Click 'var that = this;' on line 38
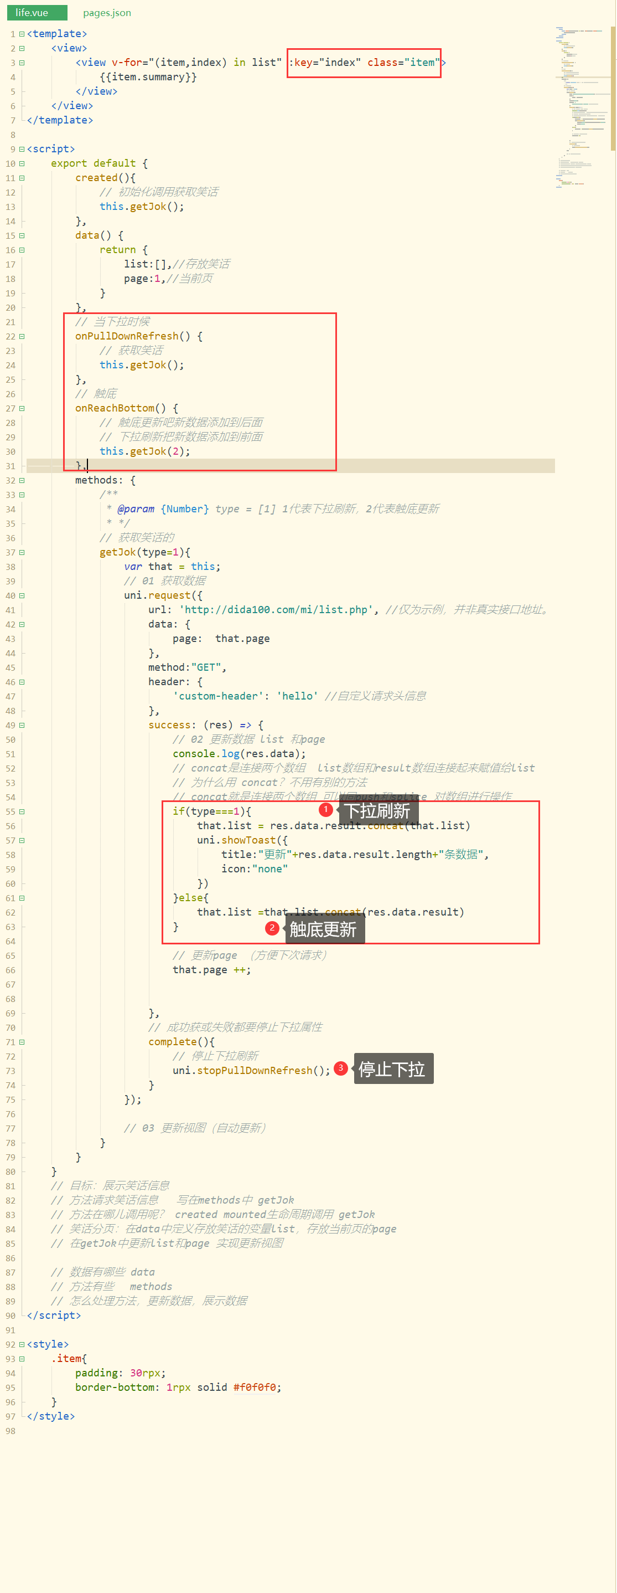617x1593 pixels. click(x=172, y=567)
